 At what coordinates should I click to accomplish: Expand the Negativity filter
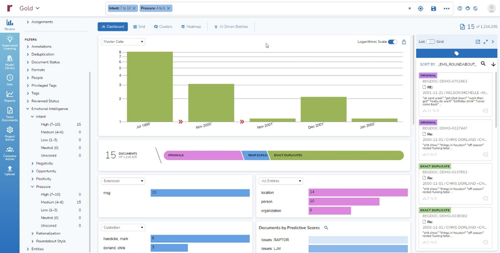[x=32, y=164]
